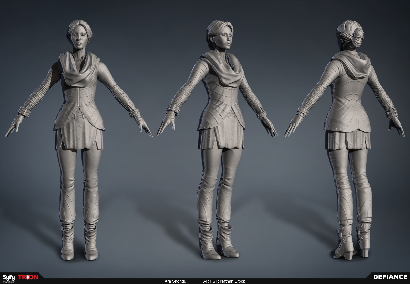This screenshot has width=410, height=284.
Task: Click the 'ARTIST: Nathan Brock' credit text
Action: (x=224, y=281)
